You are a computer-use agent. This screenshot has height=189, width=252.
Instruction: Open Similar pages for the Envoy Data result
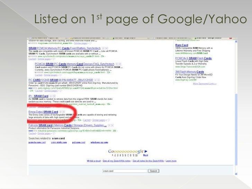pos(99,120)
